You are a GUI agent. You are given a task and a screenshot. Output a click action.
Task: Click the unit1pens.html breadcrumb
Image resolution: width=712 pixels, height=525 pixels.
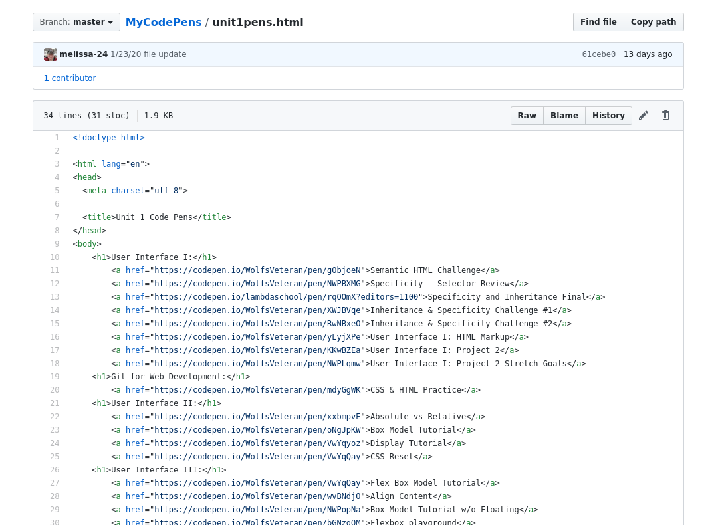point(258,21)
